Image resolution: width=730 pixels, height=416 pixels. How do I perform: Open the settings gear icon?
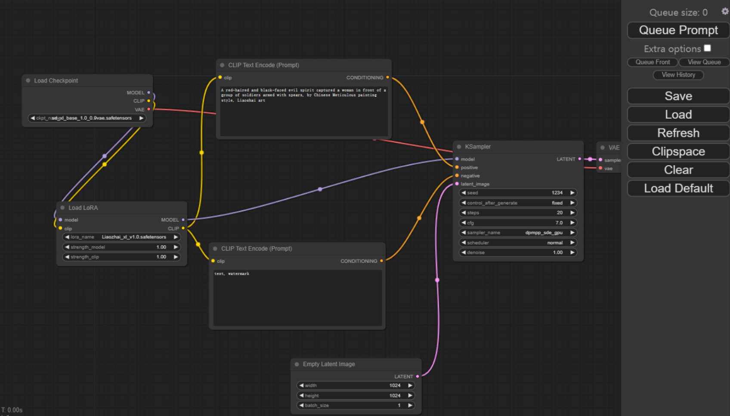725,12
